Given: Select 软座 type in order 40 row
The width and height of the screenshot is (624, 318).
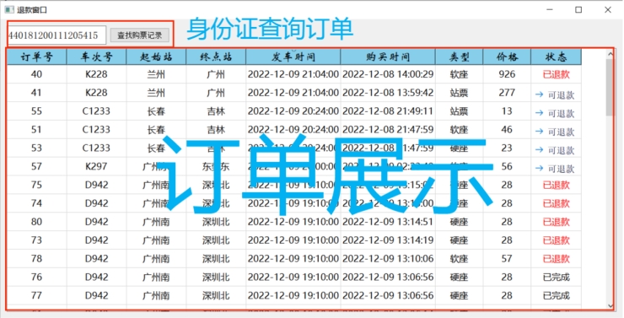Looking at the screenshot, I should click(x=460, y=74).
